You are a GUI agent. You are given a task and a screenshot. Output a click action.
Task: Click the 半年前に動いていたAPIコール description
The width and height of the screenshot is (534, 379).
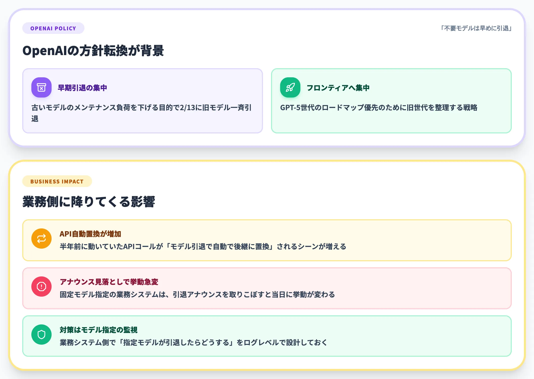tap(203, 246)
